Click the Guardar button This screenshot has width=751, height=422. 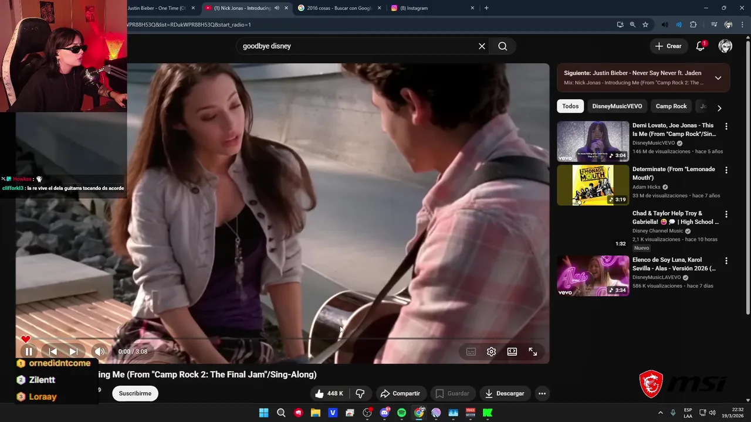pos(452,393)
